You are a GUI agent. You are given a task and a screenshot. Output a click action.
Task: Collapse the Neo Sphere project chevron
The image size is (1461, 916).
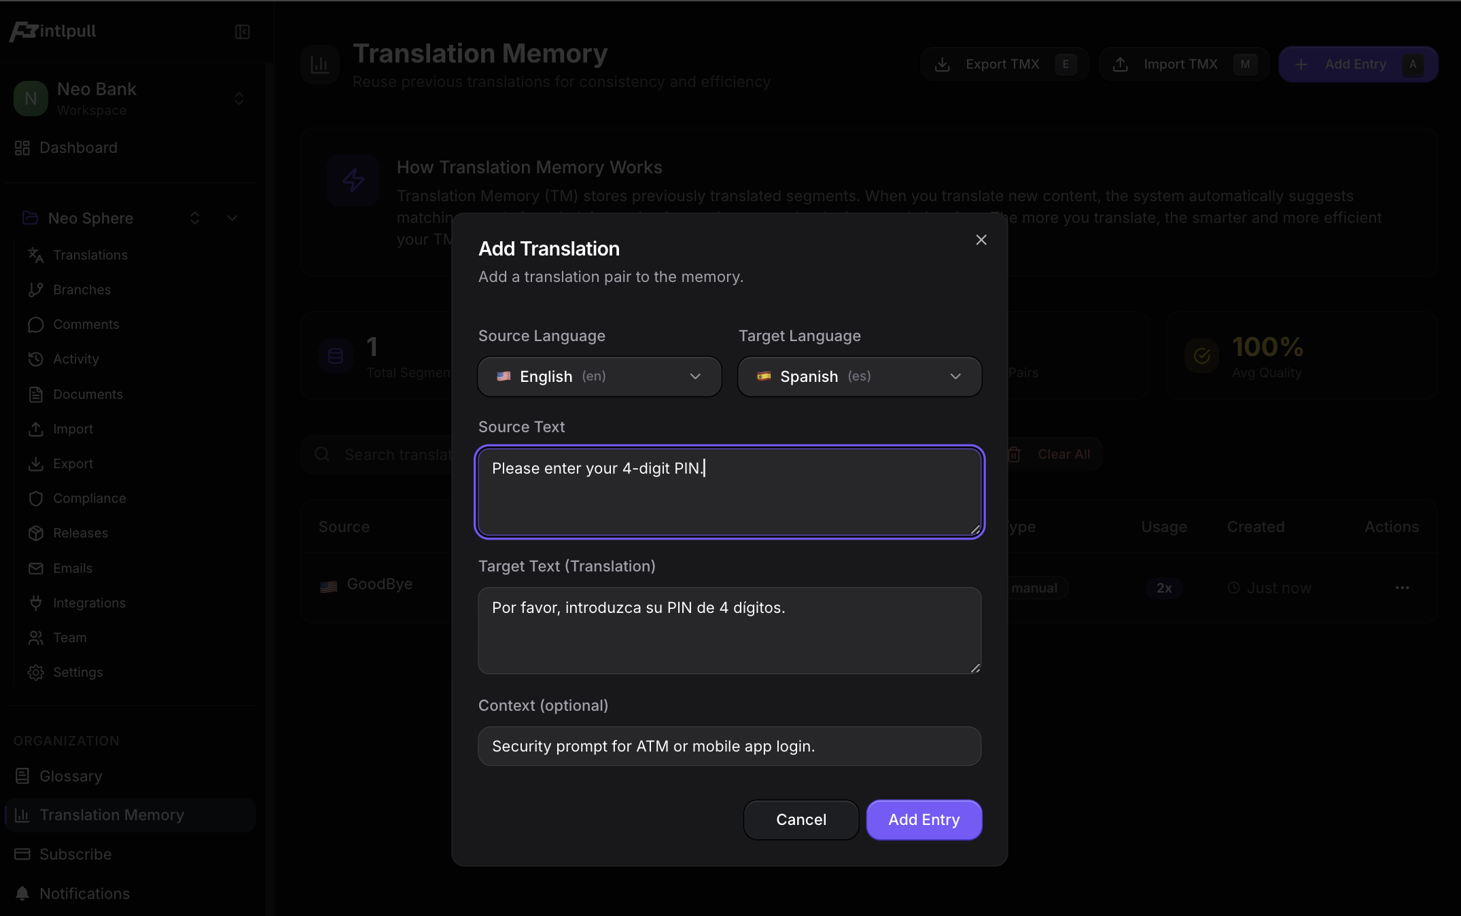[232, 218]
